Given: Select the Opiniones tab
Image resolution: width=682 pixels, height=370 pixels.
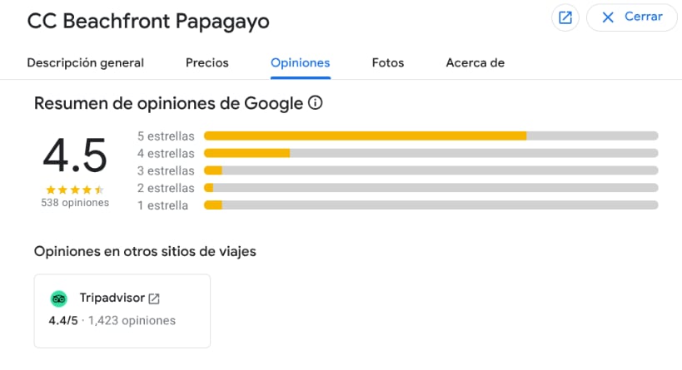Looking at the screenshot, I should [x=300, y=62].
